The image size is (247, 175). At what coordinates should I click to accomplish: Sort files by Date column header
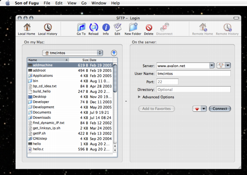(x=101, y=60)
